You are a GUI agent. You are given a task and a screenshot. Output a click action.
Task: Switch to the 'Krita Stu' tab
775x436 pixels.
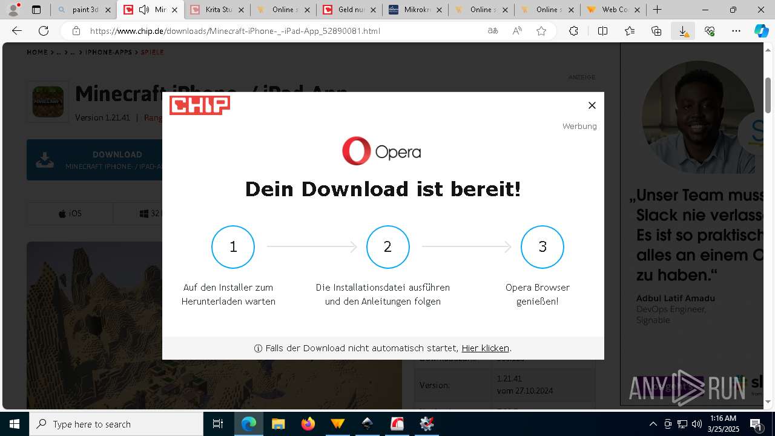[217, 10]
